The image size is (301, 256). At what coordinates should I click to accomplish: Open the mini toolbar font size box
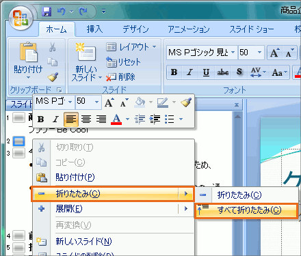[88, 102]
